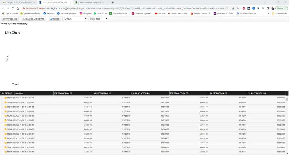
Task: Open the All Bookmarks folder
Action: point(279,13)
